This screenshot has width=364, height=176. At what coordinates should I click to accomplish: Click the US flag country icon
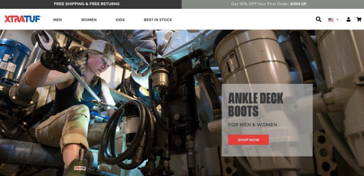coord(331,20)
